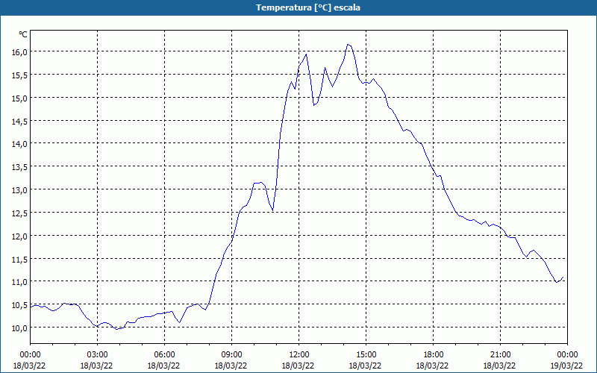597x373 pixels.
Task: Click the 15:00 time axis label
Action: click(x=366, y=355)
